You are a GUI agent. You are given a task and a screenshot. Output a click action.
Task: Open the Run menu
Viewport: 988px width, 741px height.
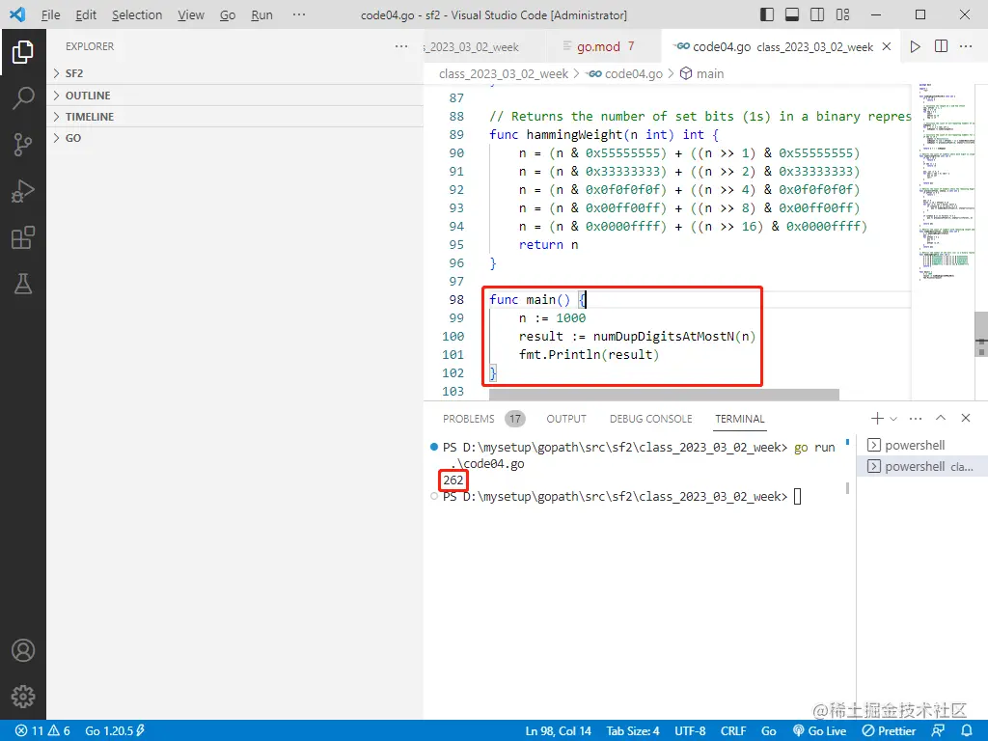coord(261,14)
